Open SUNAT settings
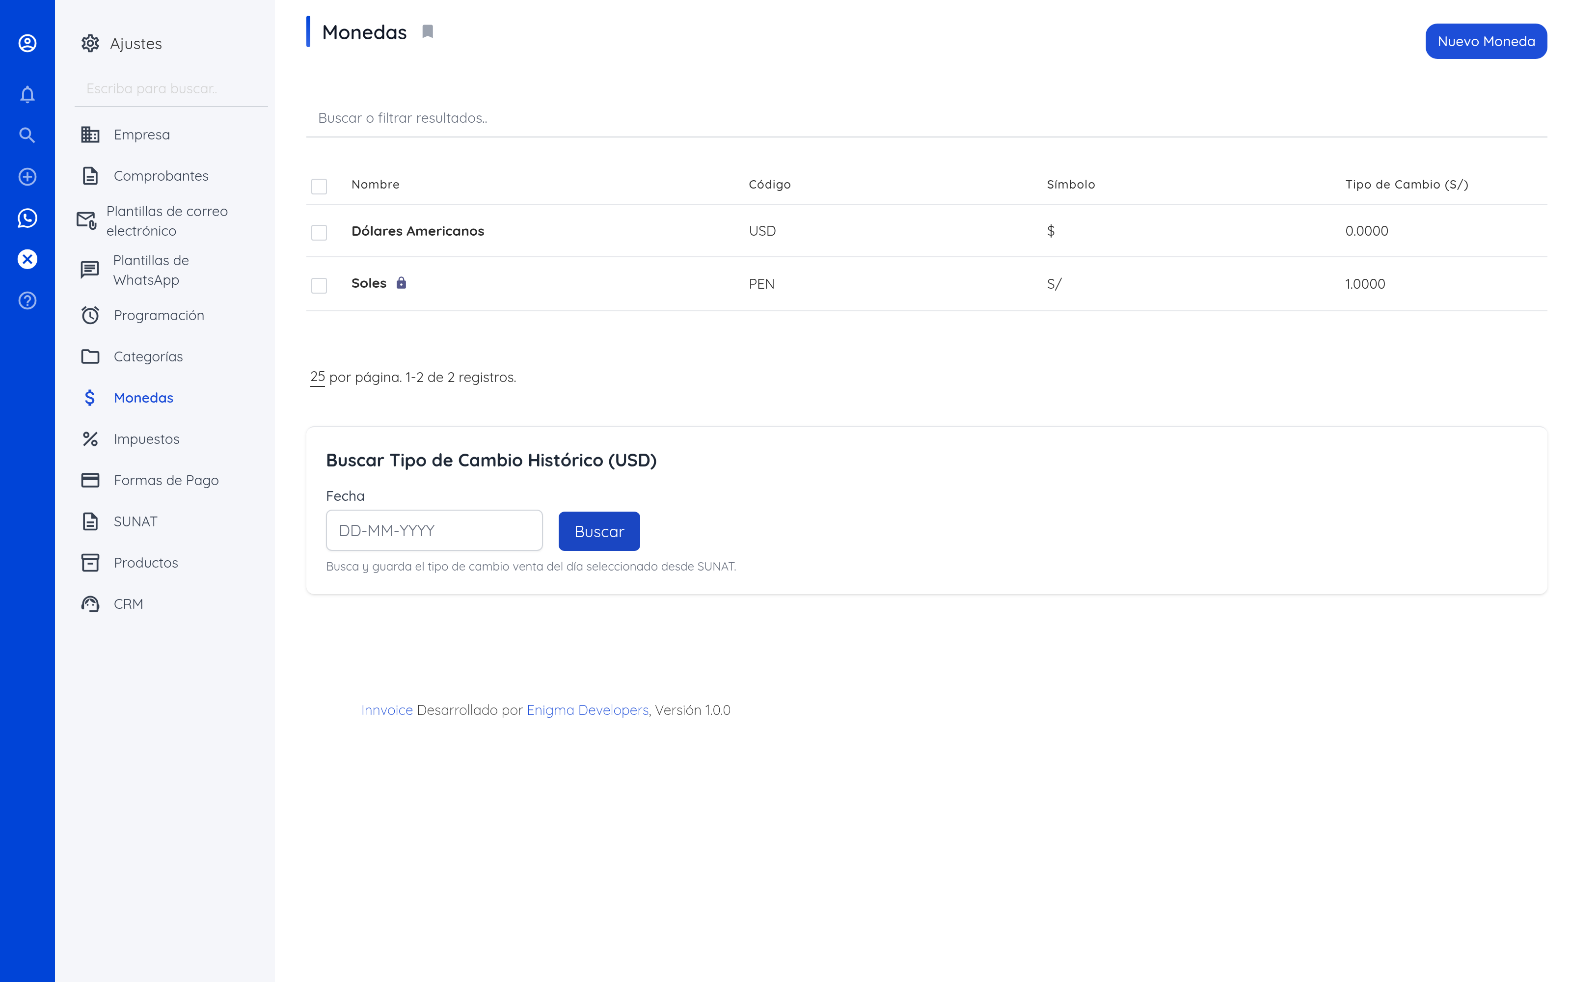The height and width of the screenshot is (982, 1571). pyautogui.click(x=135, y=521)
